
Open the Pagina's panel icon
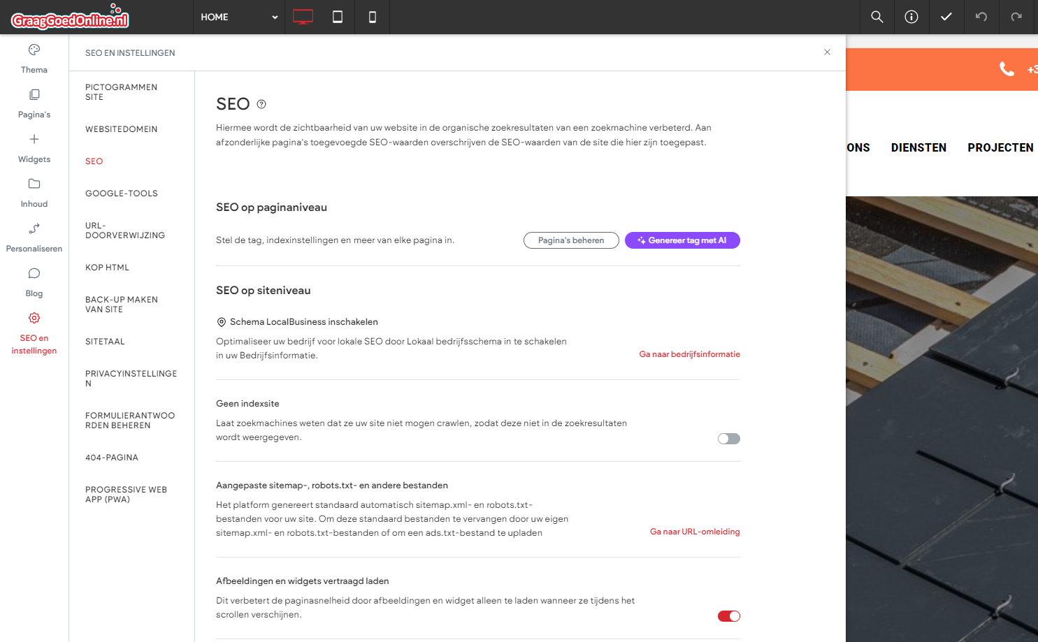tap(34, 94)
